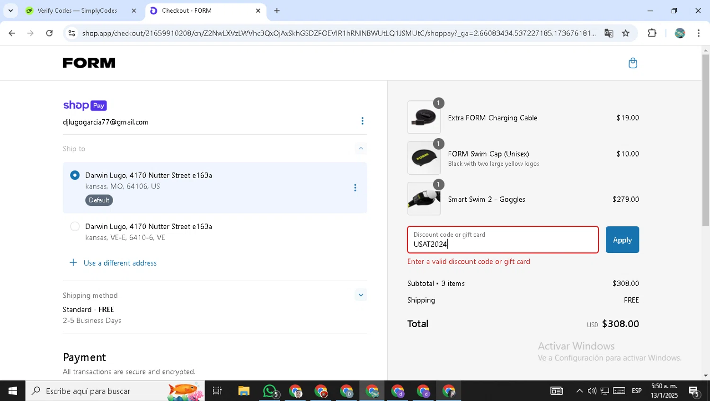Click Extra FORM Charging Cable thumbnail
This screenshot has width=710, height=401.
[424, 117]
